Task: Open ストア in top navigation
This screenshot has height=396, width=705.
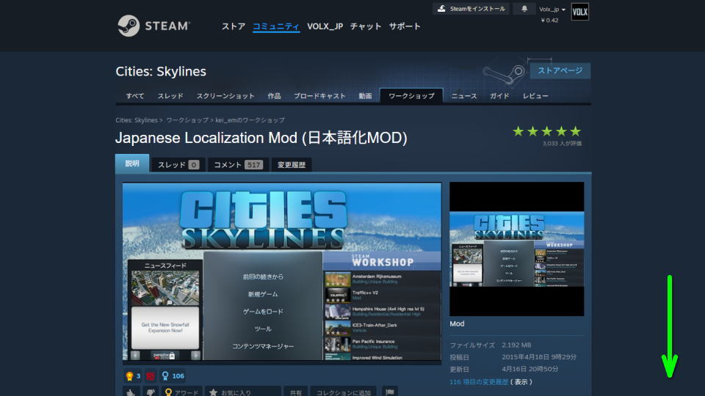Action: click(x=234, y=26)
